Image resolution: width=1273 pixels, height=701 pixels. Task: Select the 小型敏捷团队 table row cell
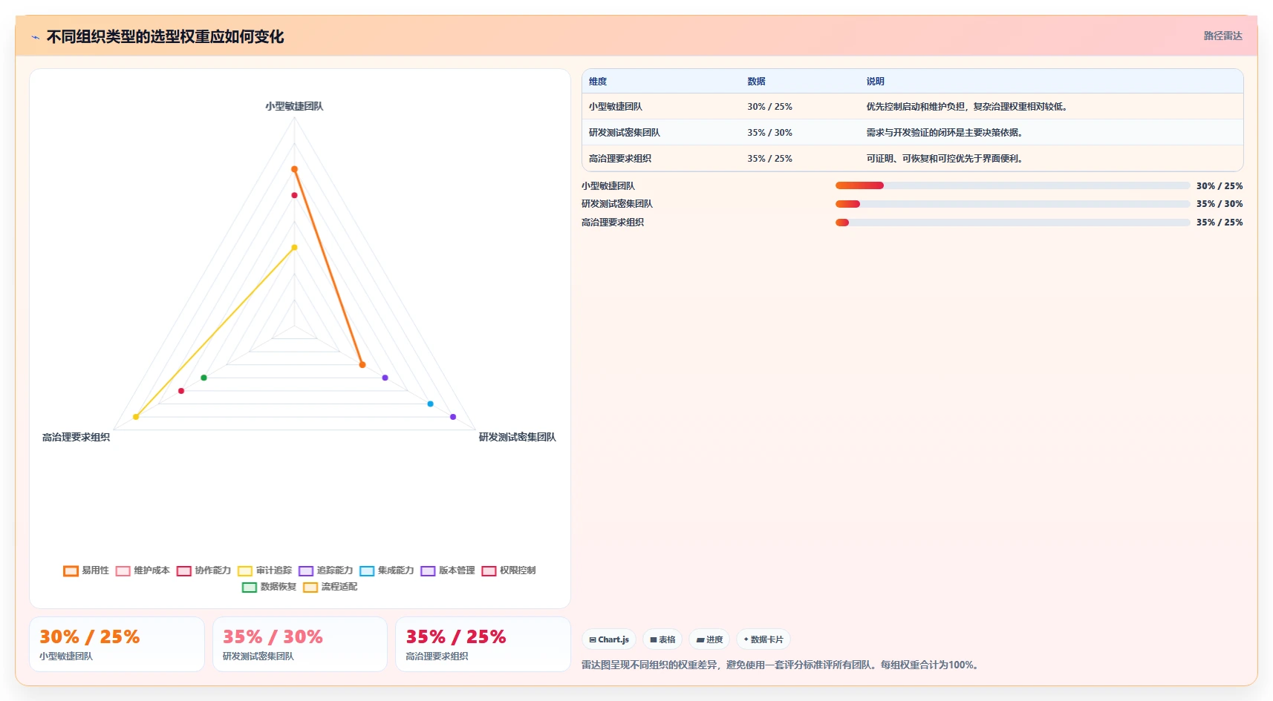[x=616, y=107]
